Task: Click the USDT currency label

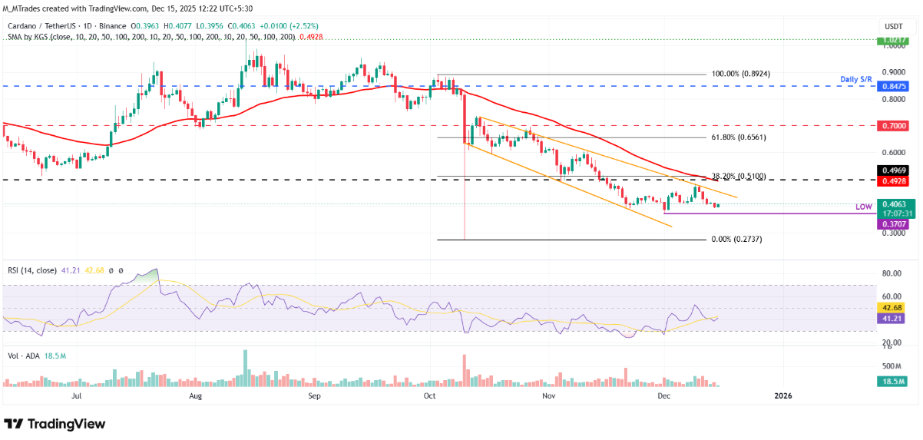Action: click(891, 26)
